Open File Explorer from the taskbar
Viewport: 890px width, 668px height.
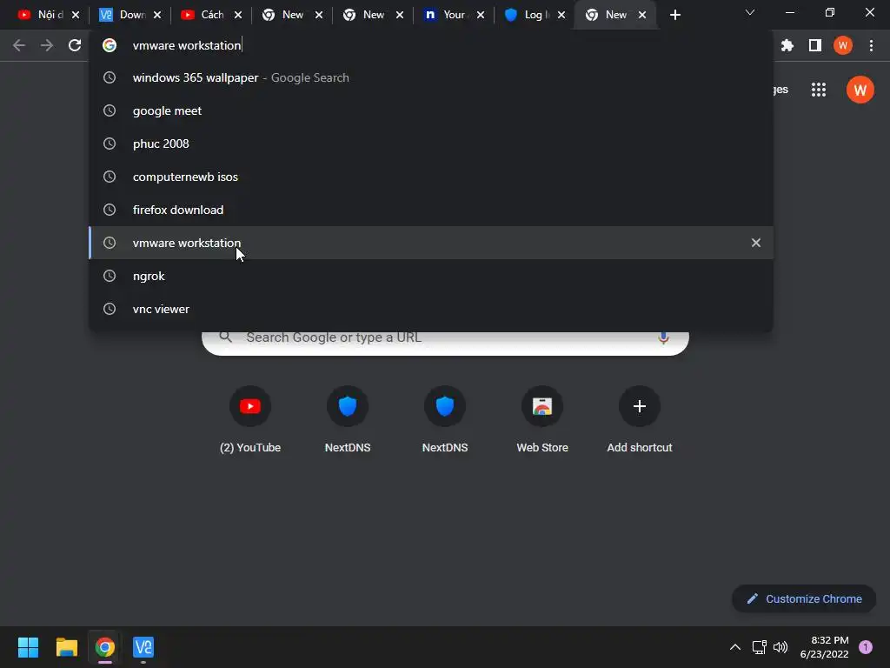(x=66, y=647)
